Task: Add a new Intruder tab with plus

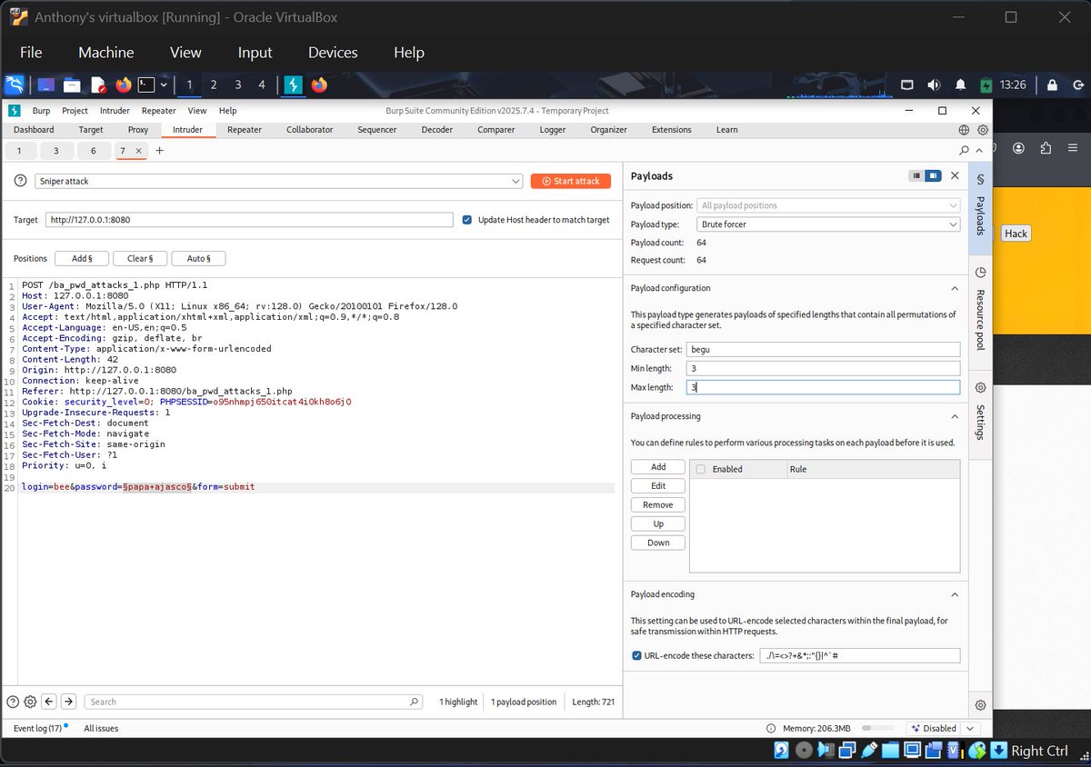Action: click(x=160, y=151)
